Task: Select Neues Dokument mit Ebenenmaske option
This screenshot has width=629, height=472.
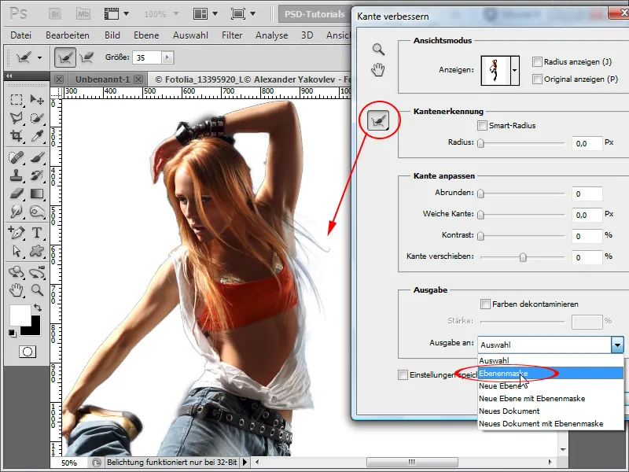Action: click(x=541, y=423)
